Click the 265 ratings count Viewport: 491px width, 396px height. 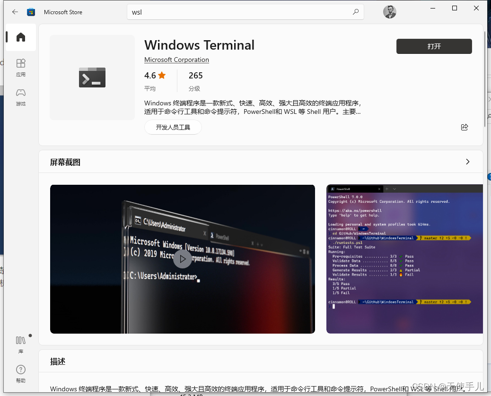point(196,76)
